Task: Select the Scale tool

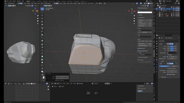Action: 42,21
